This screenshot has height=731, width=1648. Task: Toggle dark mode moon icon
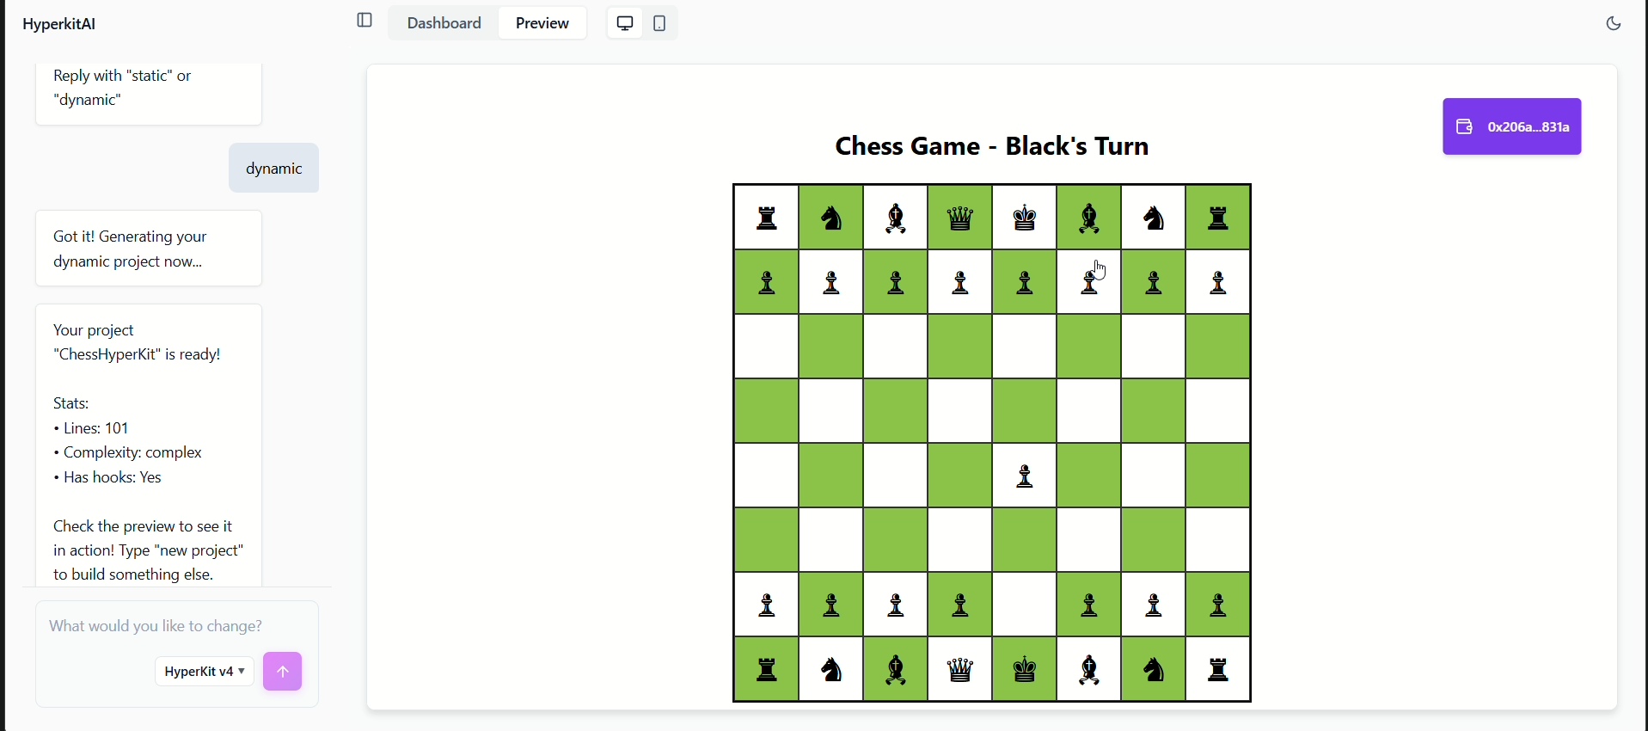(x=1614, y=24)
